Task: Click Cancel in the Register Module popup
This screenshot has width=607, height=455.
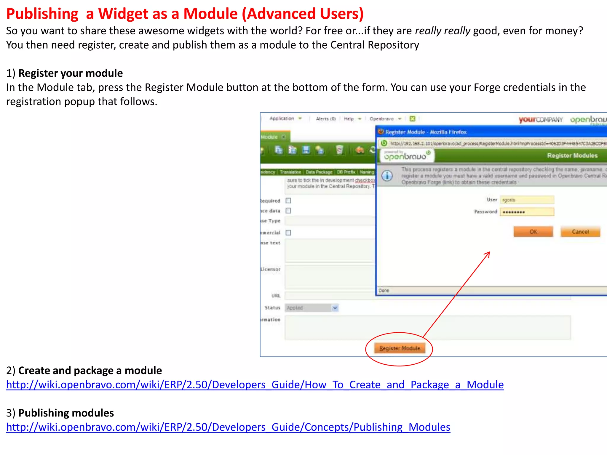Action: 580,232
